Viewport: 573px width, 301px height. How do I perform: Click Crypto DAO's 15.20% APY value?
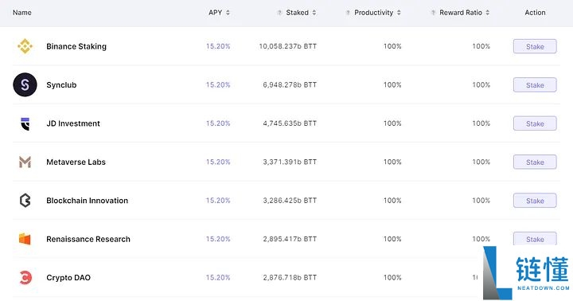(x=218, y=278)
